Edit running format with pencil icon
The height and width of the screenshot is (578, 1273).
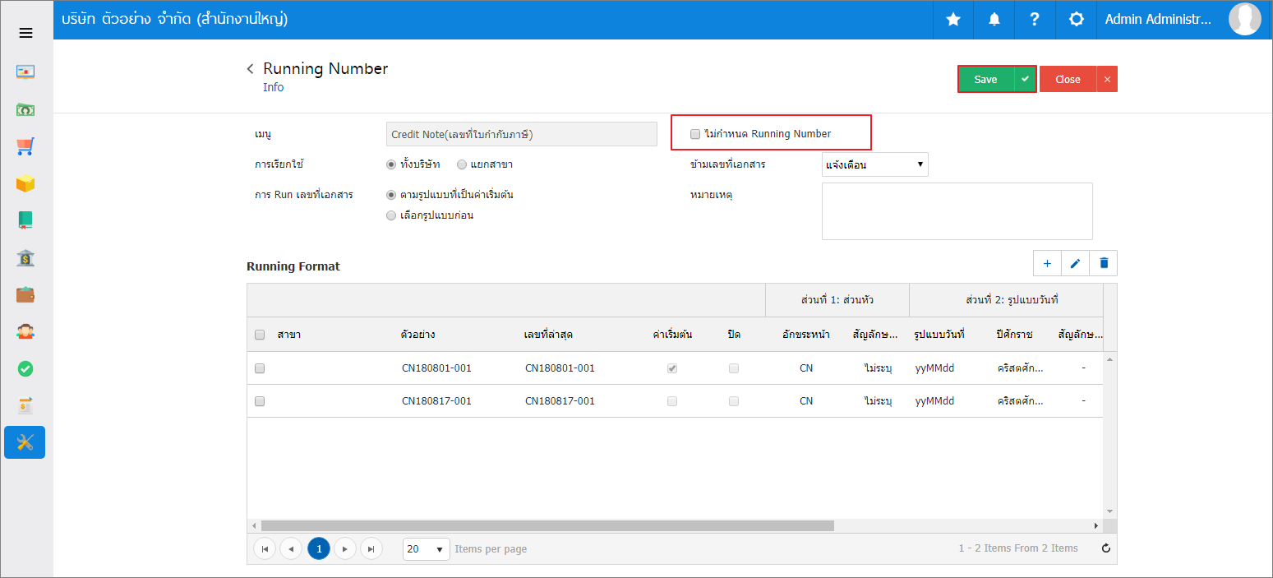[1075, 263]
